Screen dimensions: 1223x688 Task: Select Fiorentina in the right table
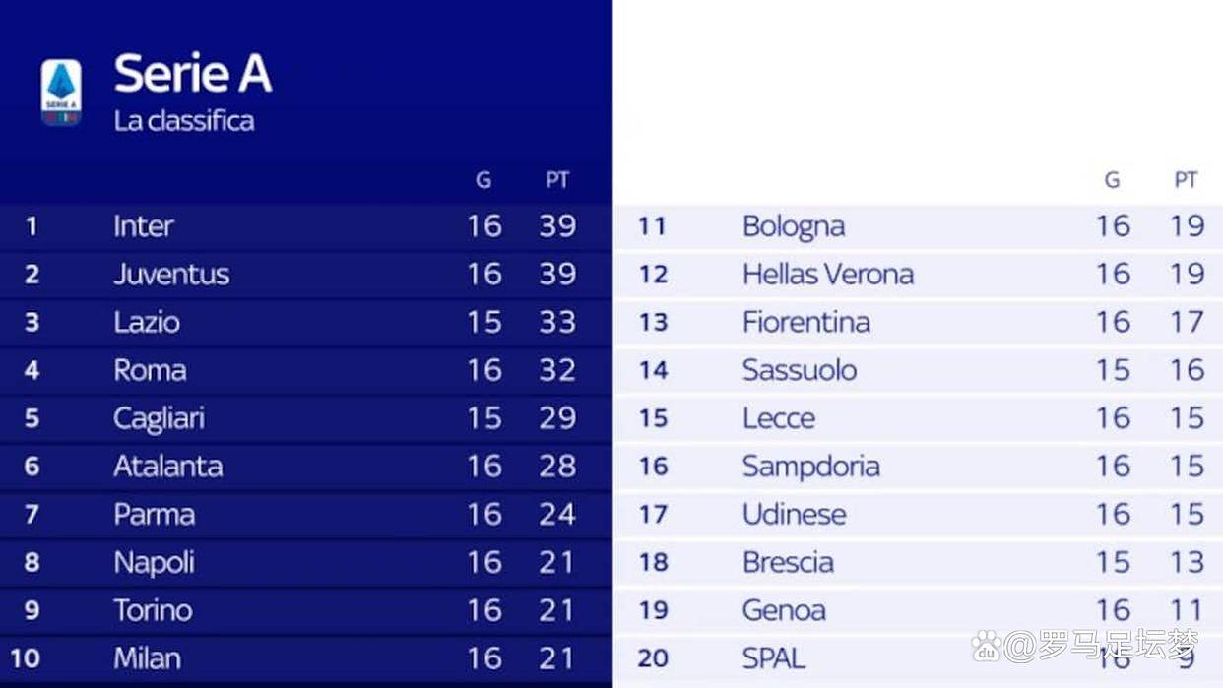pyautogui.click(x=805, y=323)
